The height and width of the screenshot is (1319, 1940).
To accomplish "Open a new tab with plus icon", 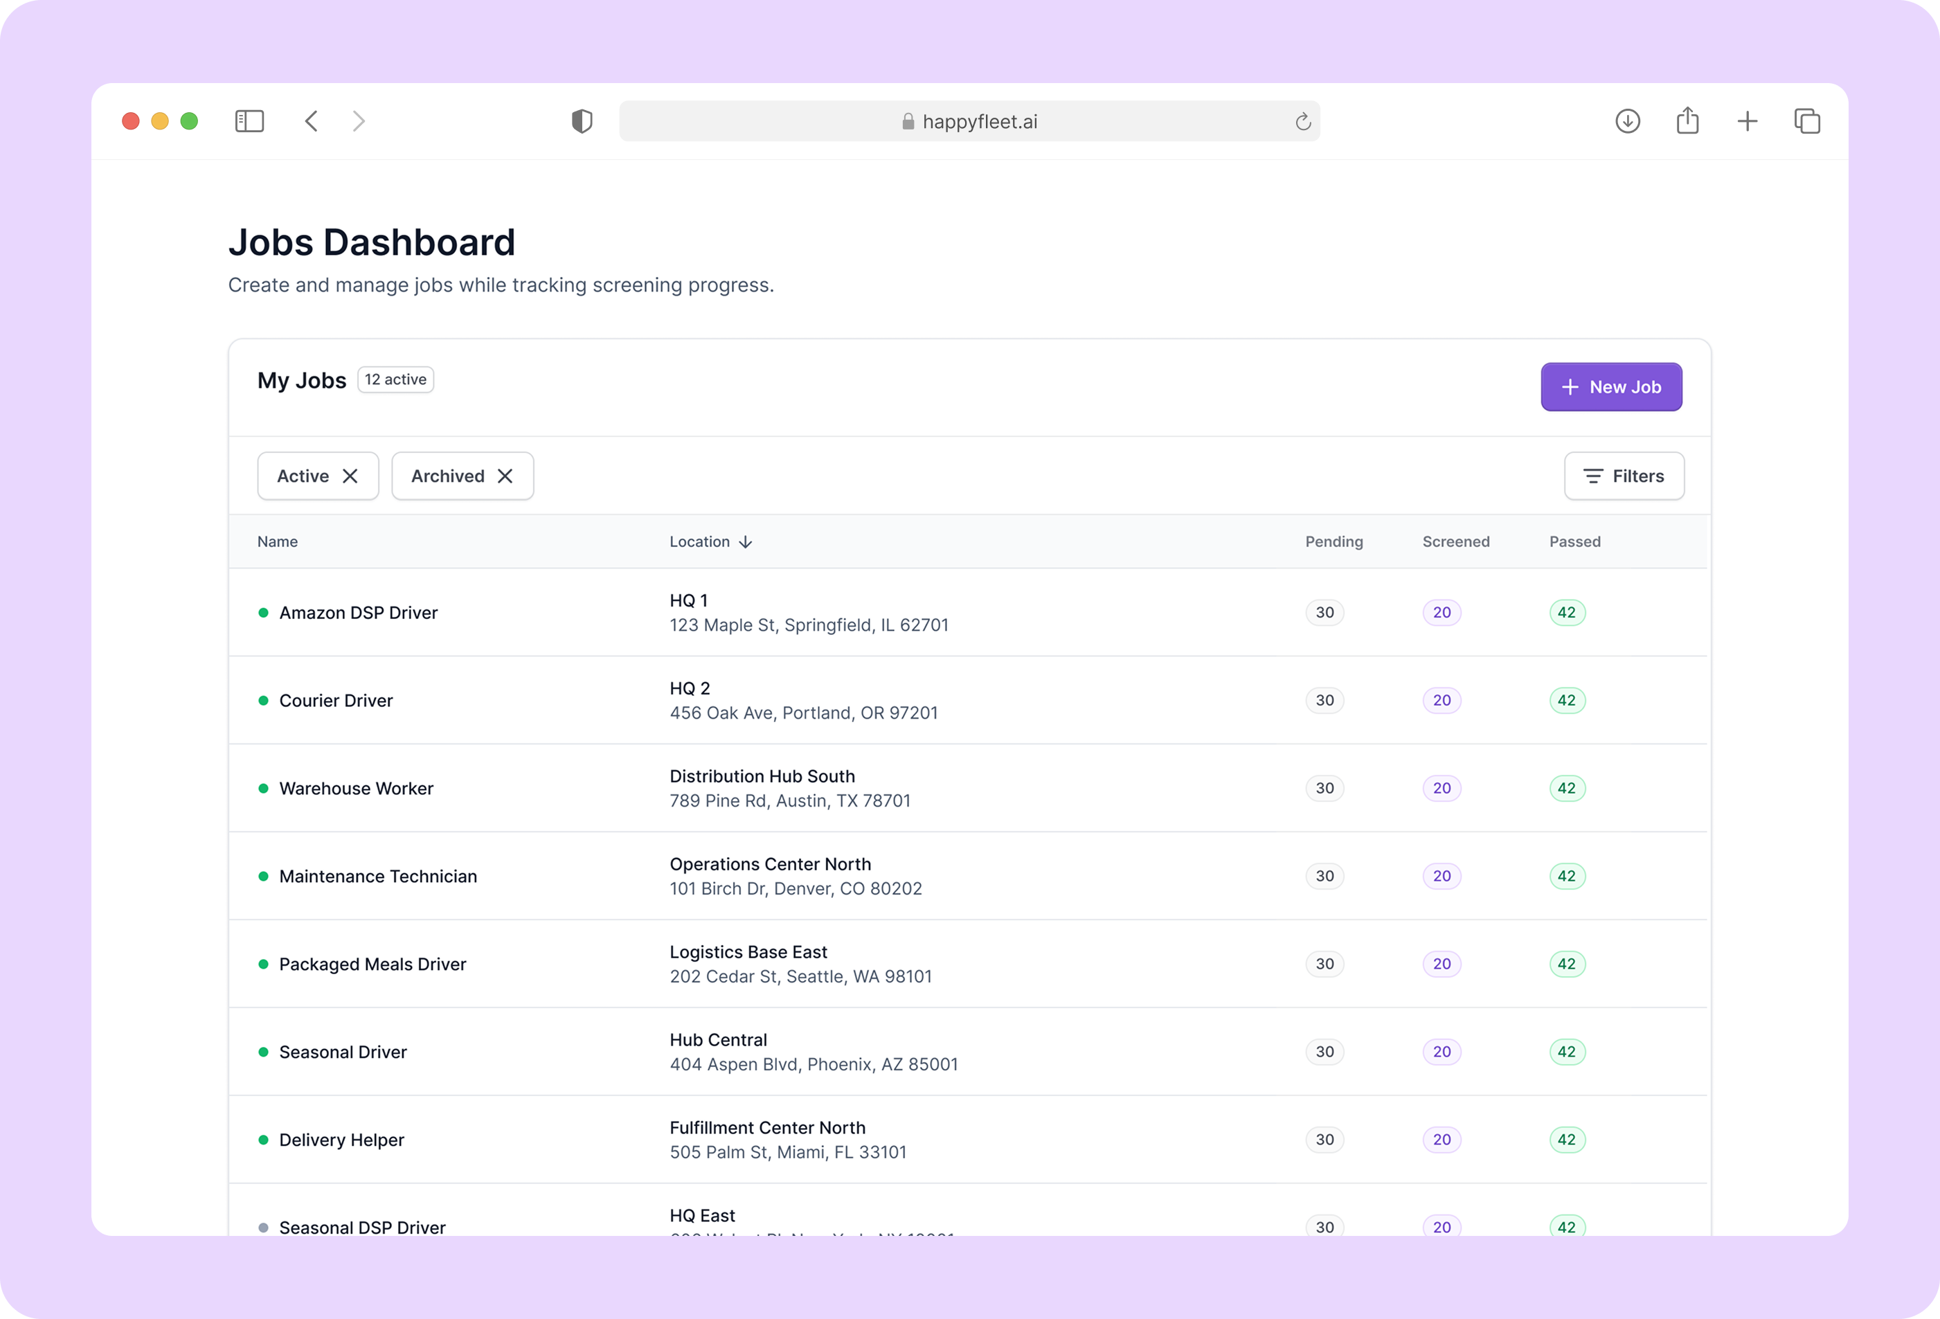I will coord(1747,121).
